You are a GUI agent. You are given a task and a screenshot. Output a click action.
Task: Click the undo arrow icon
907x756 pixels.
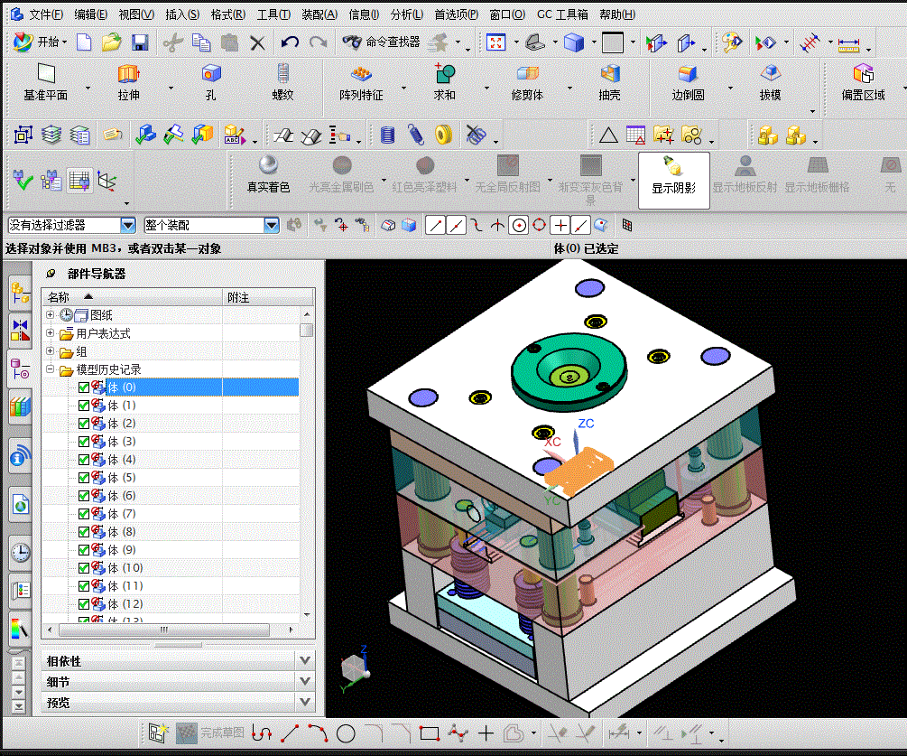(289, 42)
